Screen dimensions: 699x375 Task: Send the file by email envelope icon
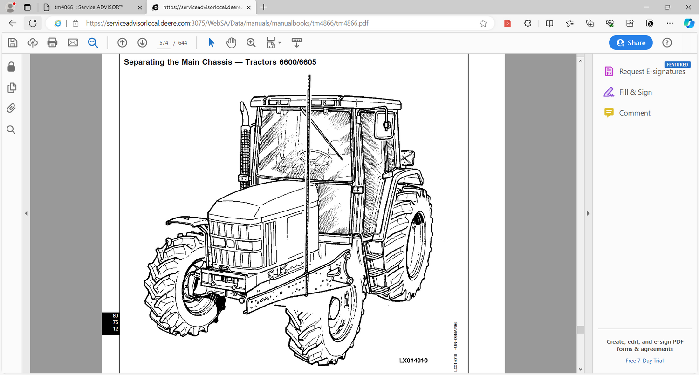pos(73,43)
